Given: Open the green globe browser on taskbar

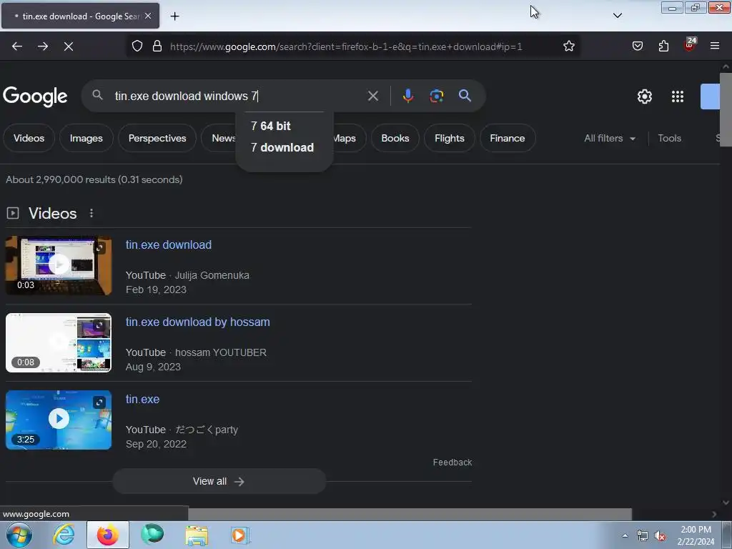Looking at the screenshot, I should click(x=152, y=535).
